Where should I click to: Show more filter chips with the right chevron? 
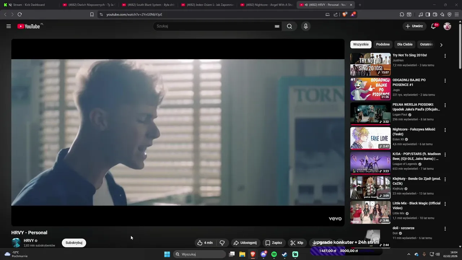tap(441, 45)
